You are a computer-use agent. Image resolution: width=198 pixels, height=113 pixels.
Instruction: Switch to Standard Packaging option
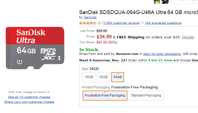146,95
